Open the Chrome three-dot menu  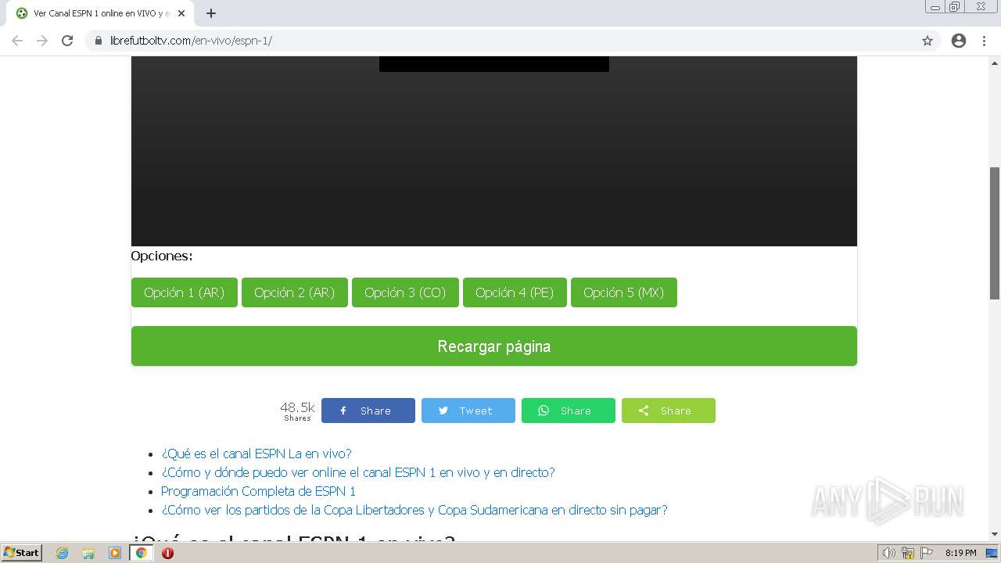[x=984, y=41]
